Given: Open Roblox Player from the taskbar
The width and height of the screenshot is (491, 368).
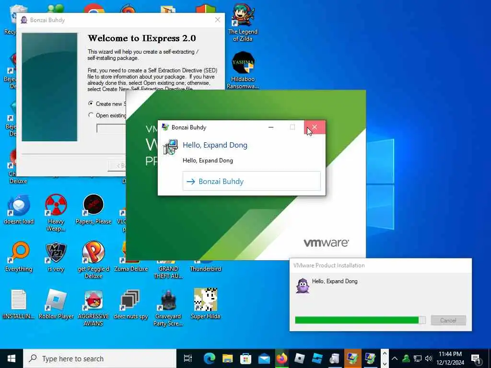Looking at the screenshot, I should pos(300,358).
